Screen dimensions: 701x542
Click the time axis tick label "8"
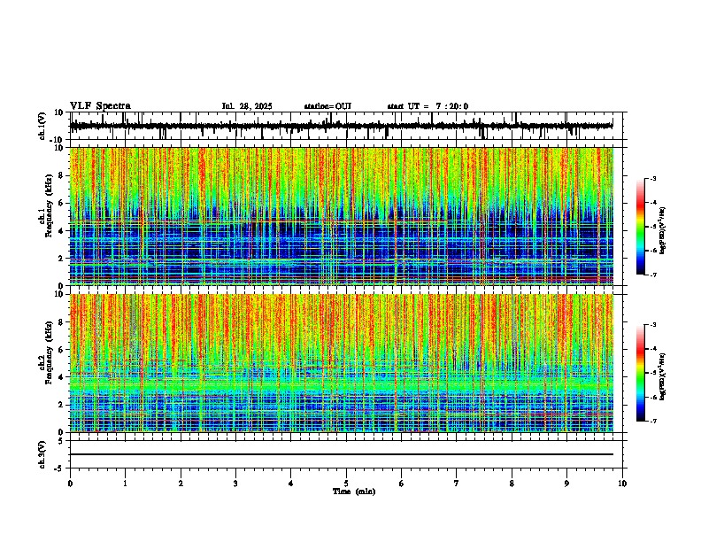tap(512, 484)
